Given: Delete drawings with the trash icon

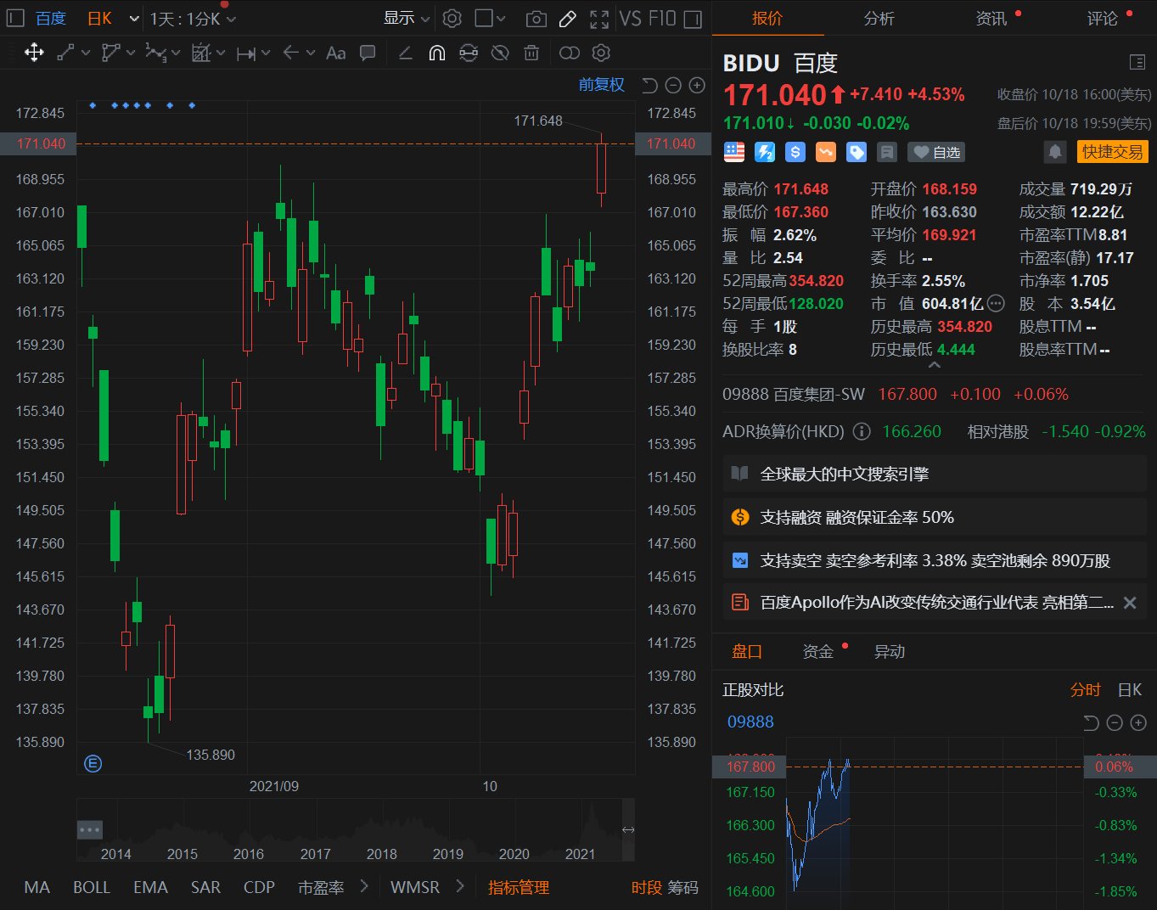Looking at the screenshot, I should click(x=531, y=53).
